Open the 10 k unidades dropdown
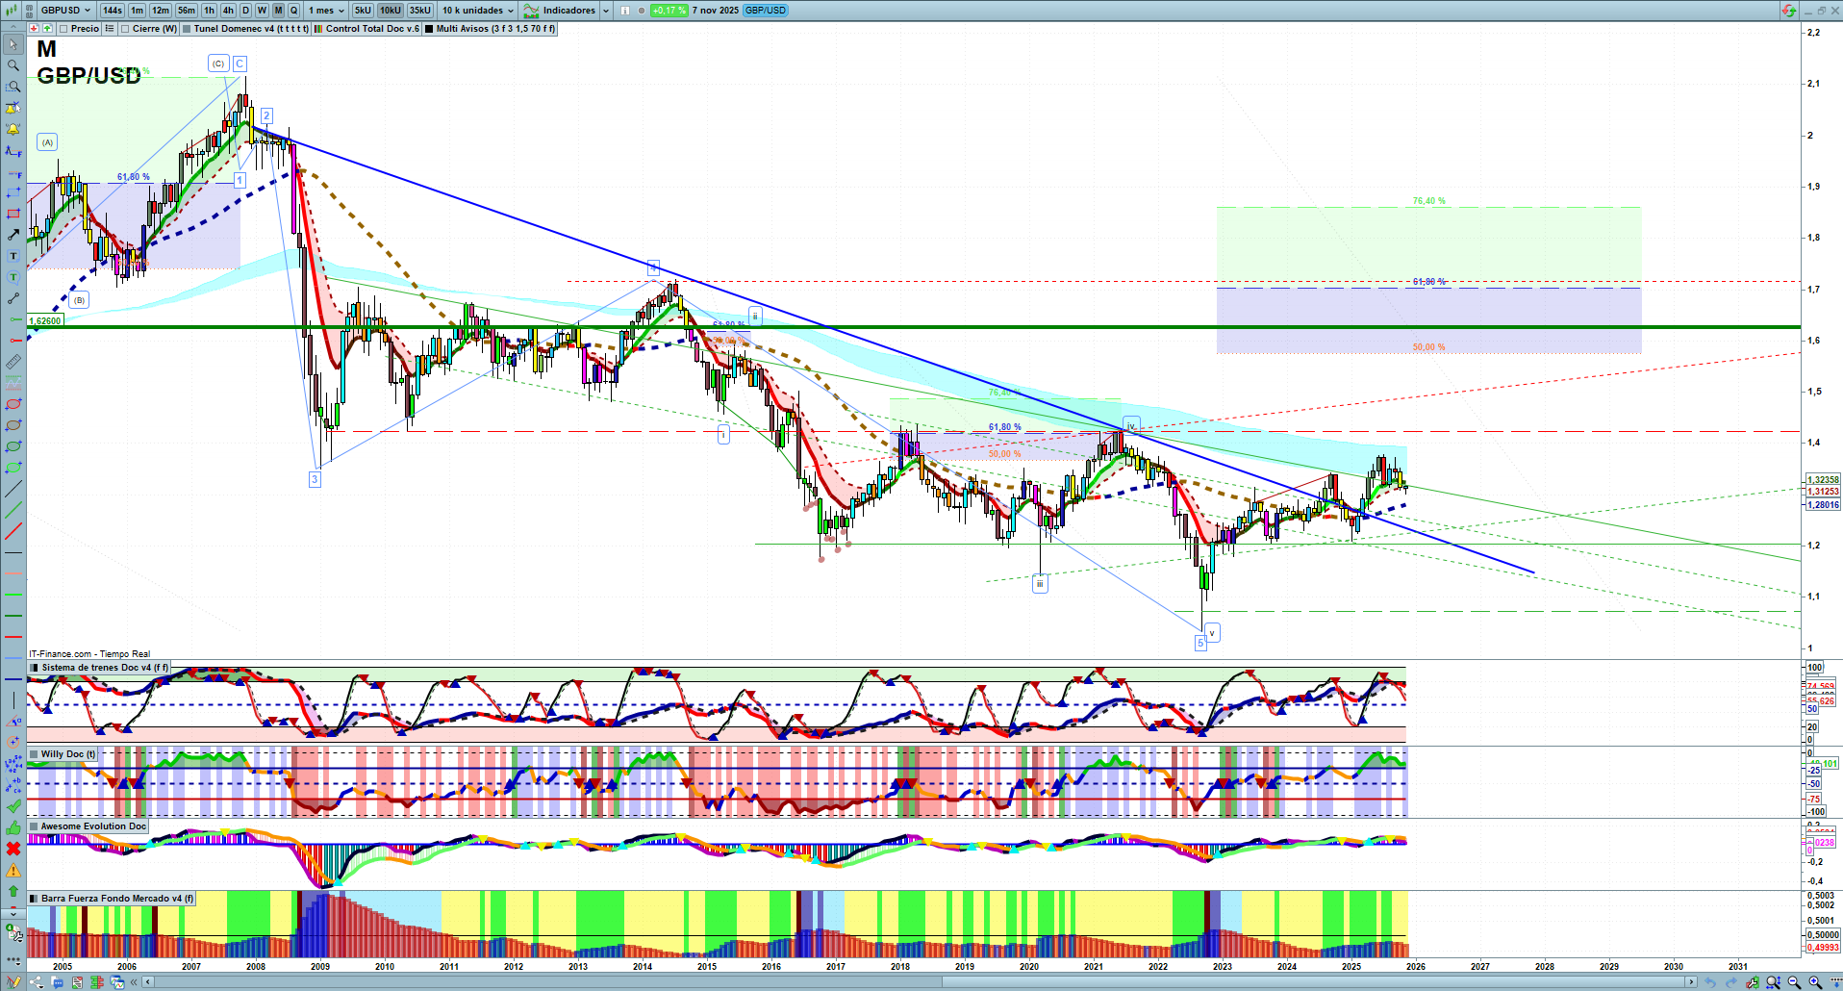 pyautogui.click(x=478, y=11)
